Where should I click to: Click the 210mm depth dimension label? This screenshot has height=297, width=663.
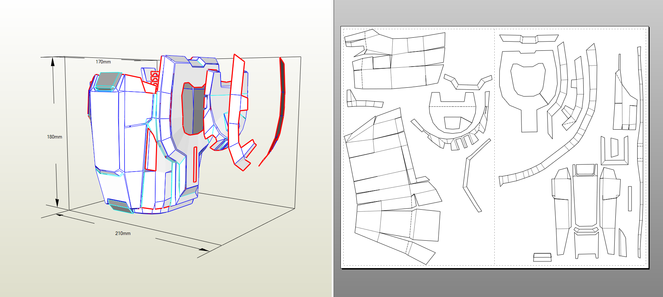[x=123, y=233]
